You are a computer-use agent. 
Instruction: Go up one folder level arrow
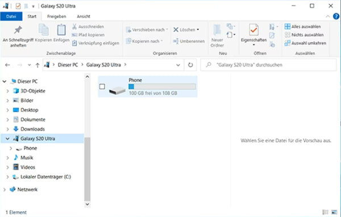pyautogui.click(x=38, y=65)
